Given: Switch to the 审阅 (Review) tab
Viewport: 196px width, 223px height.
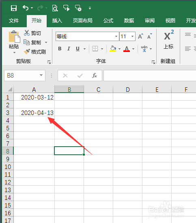Looking at the screenshot, I should click(x=150, y=21).
